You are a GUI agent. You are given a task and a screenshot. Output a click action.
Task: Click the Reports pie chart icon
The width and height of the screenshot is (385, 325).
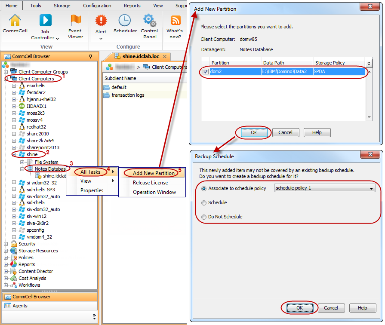point(14,264)
